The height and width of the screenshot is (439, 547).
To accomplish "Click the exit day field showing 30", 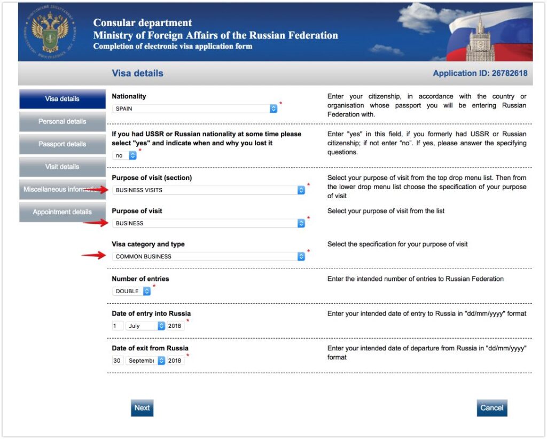I will (x=118, y=360).
